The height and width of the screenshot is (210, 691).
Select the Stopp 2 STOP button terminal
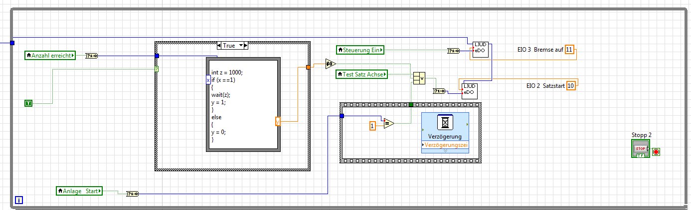click(641, 149)
